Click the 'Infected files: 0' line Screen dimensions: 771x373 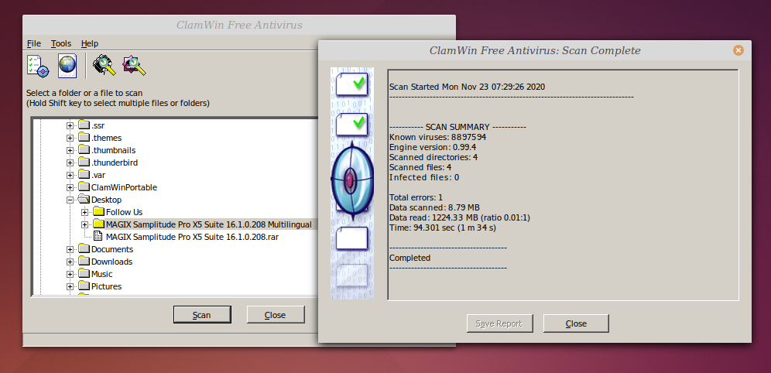click(x=424, y=177)
